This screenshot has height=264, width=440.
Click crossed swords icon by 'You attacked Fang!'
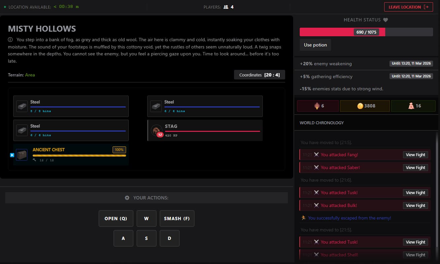coord(316,155)
